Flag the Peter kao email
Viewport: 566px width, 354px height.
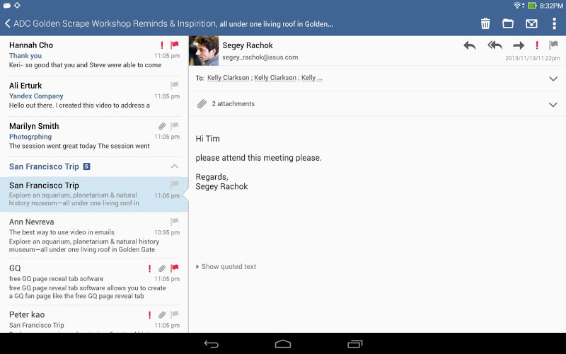click(x=175, y=314)
